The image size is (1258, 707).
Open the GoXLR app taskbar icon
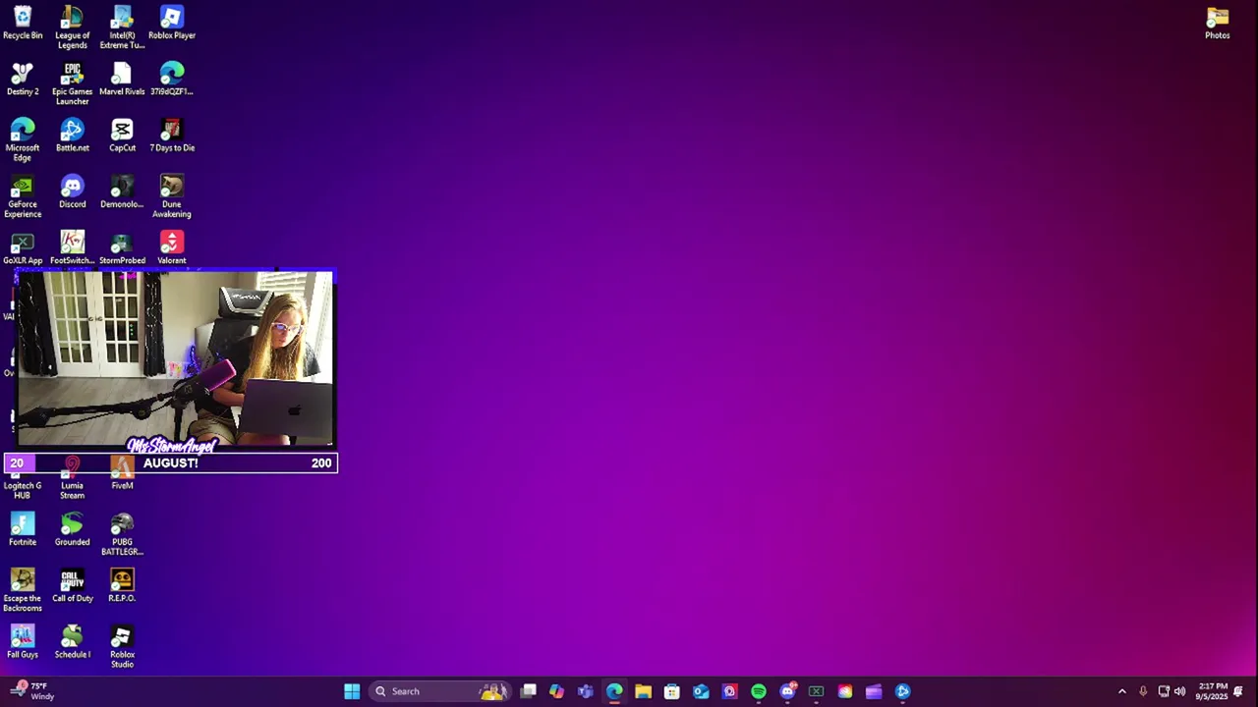816,691
